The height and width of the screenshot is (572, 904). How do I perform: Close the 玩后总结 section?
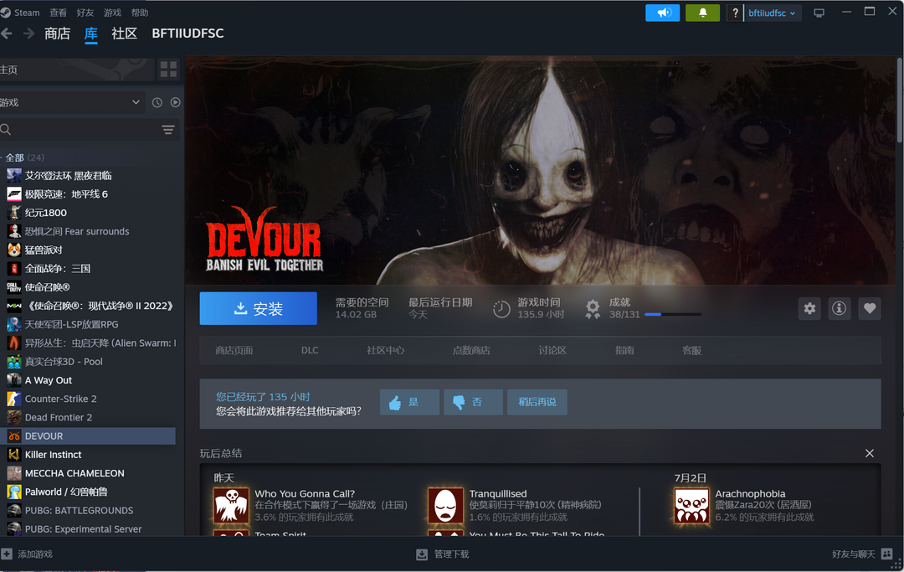870,453
